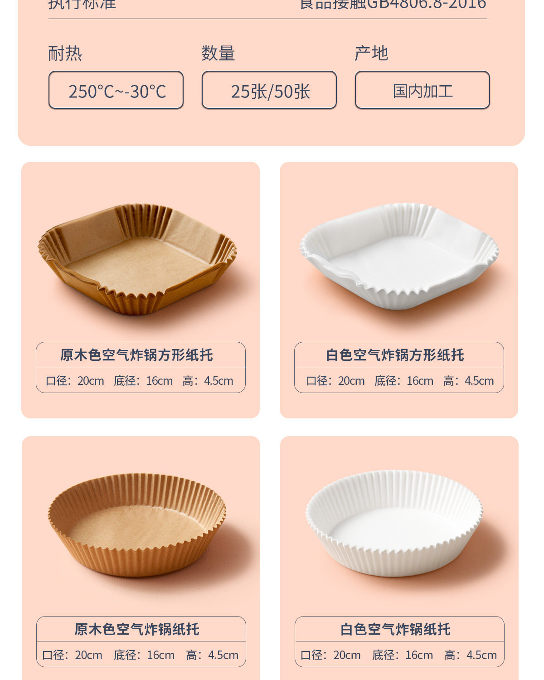Viewport: 544px width, 680px height.
Task: Click the 250°C~-30°C heat resistance box
Action: (x=116, y=90)
